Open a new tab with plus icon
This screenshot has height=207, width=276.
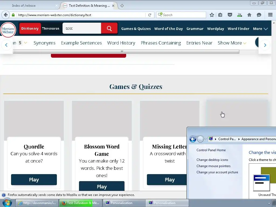pyautogui.click(x=122, y=6)
